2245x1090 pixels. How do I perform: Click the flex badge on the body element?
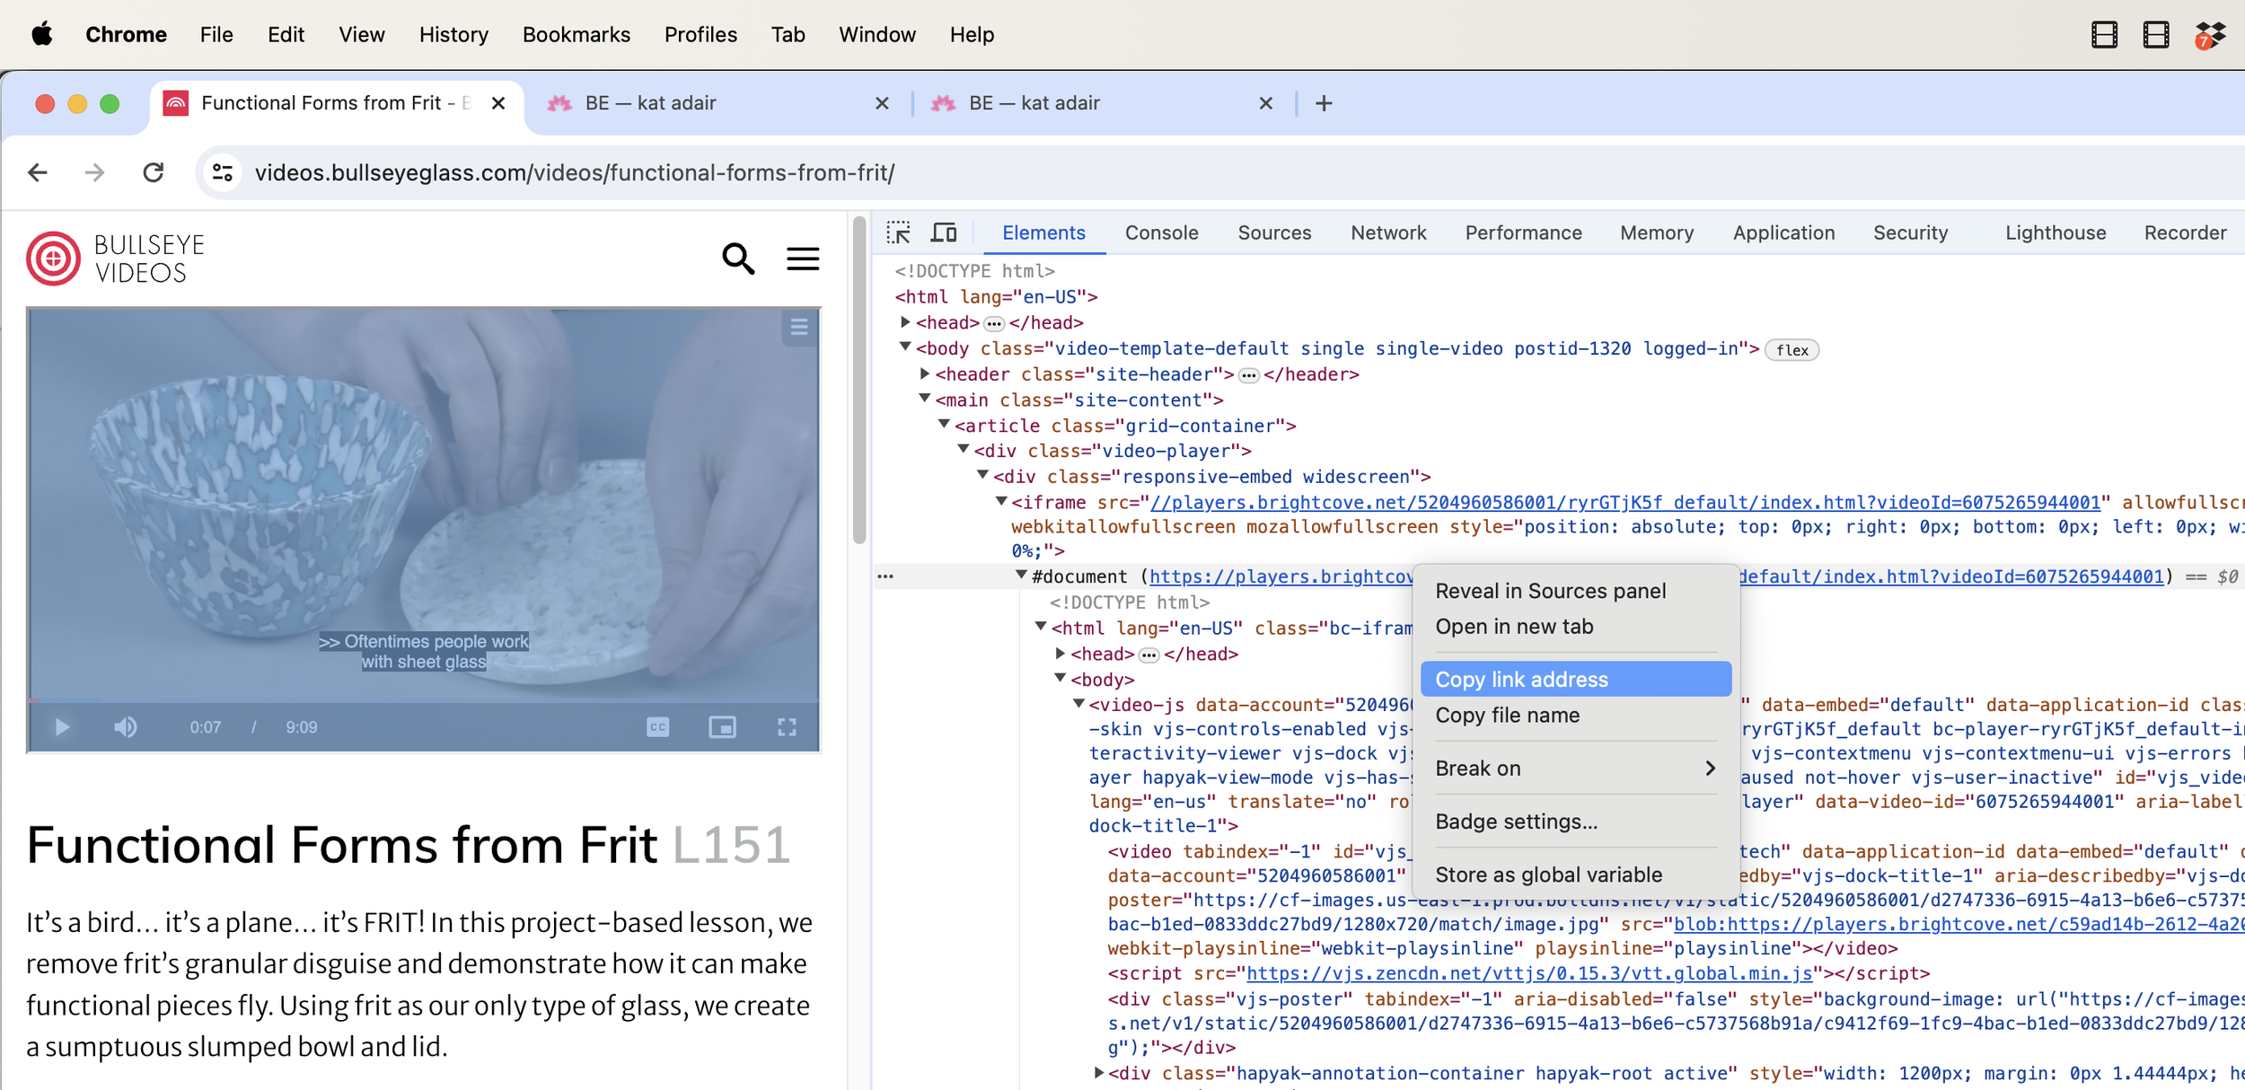pos(1792,350)
